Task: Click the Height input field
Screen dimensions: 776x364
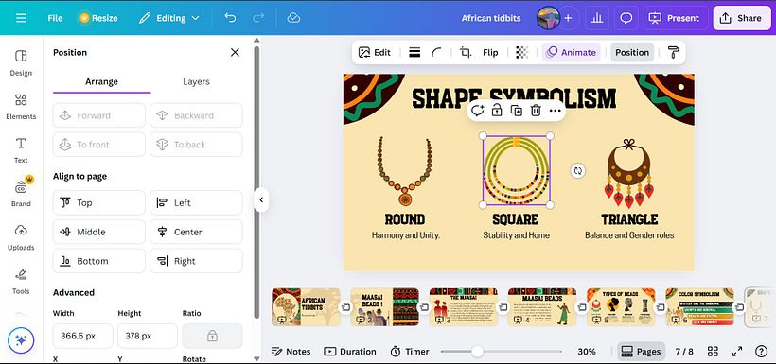Action: pyautogui.click(x=148, y=336)
